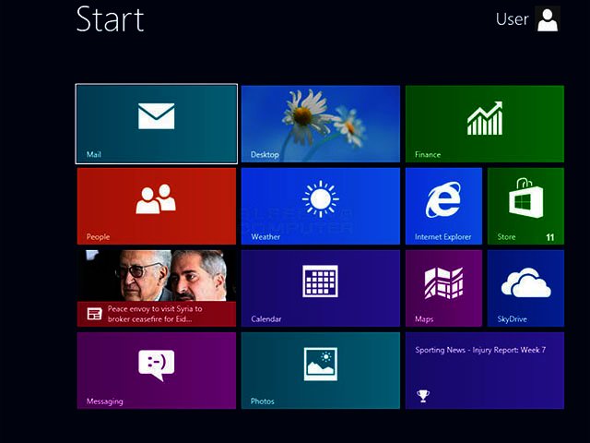This screenshot has width=590, height=443.
Task: Click the sports trophy icon
Action: coord(423,396)
